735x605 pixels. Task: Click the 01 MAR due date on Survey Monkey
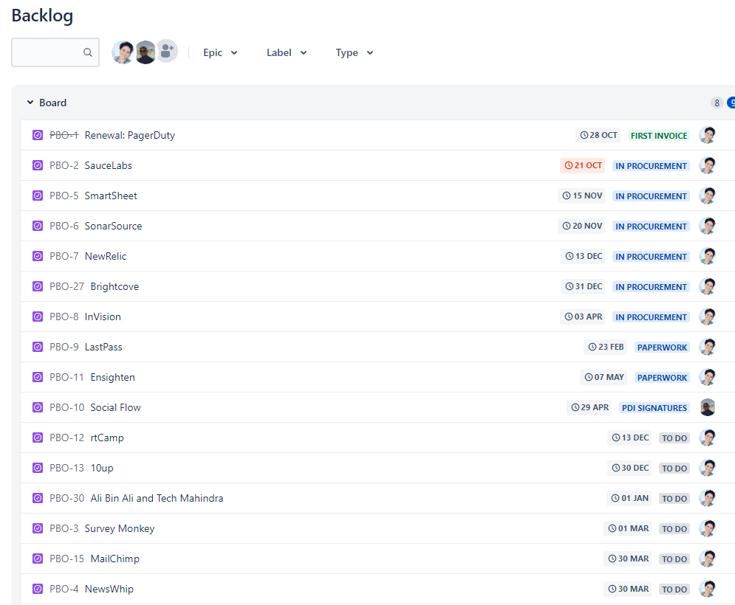coord(628,528)
